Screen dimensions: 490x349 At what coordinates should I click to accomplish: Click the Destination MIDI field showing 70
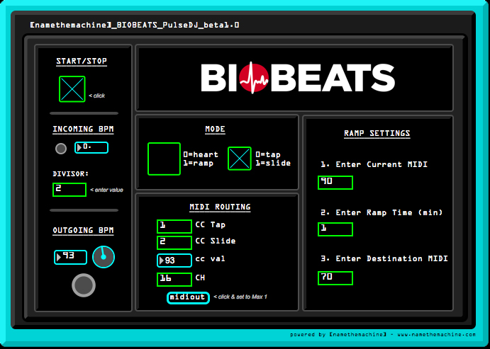(x=335, y=278)
